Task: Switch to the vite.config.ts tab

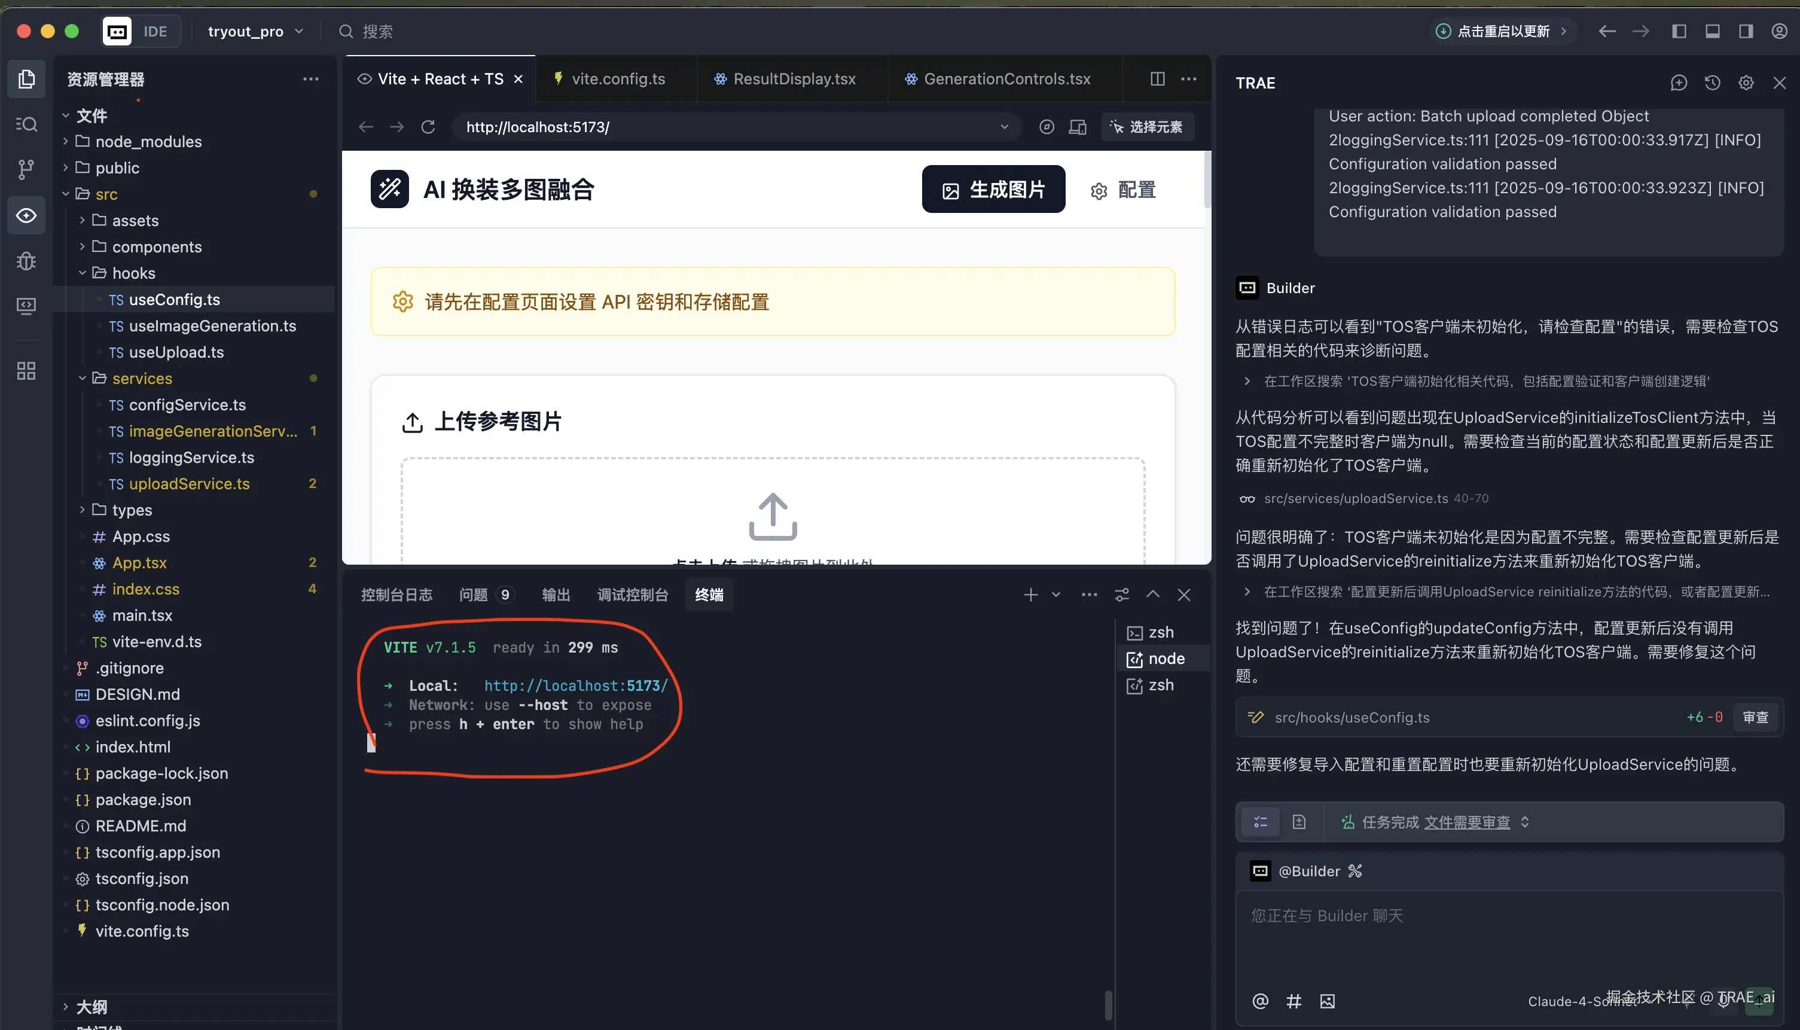Action: click(618, 78)
